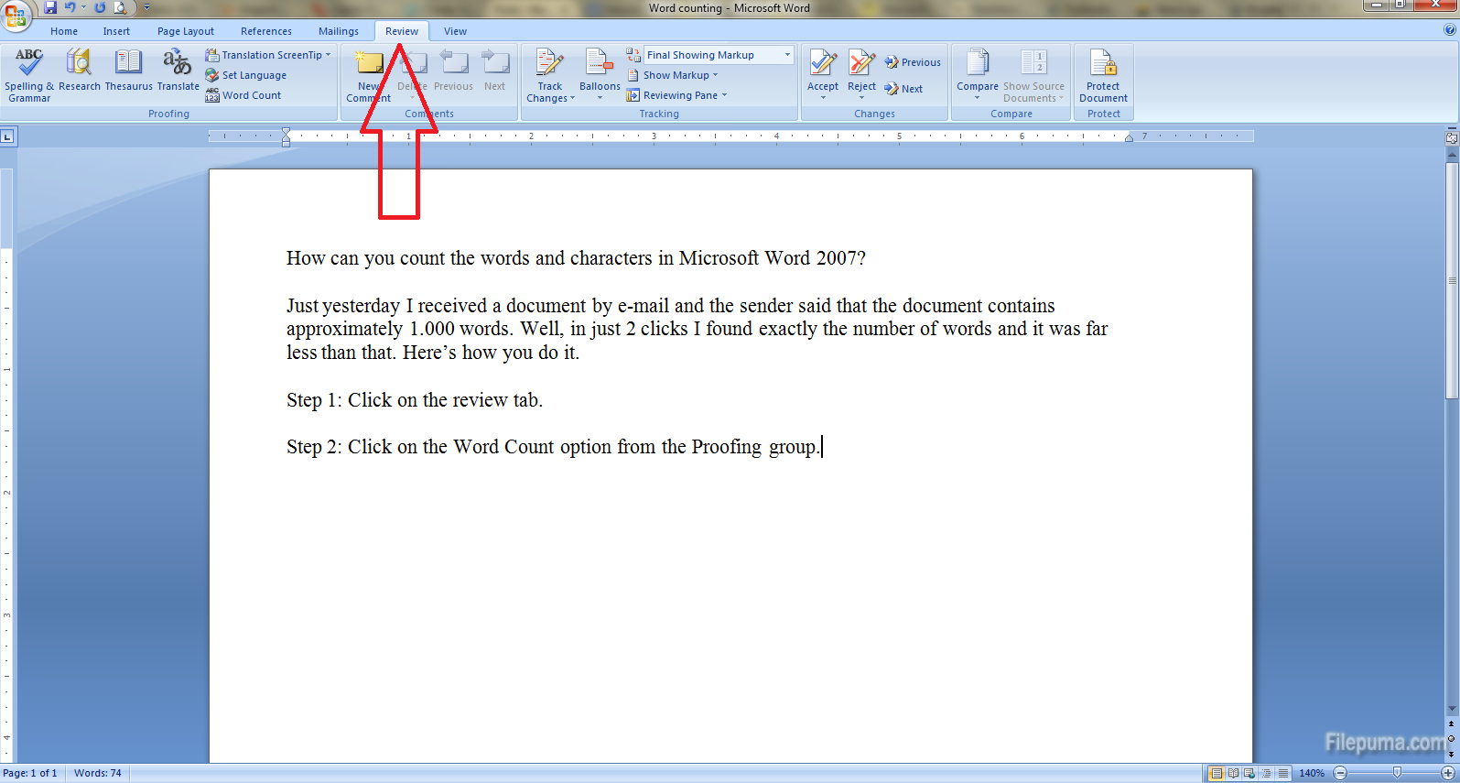
Task: Expand Translation ScreenTip dropdown
Action: click(328, 55)
